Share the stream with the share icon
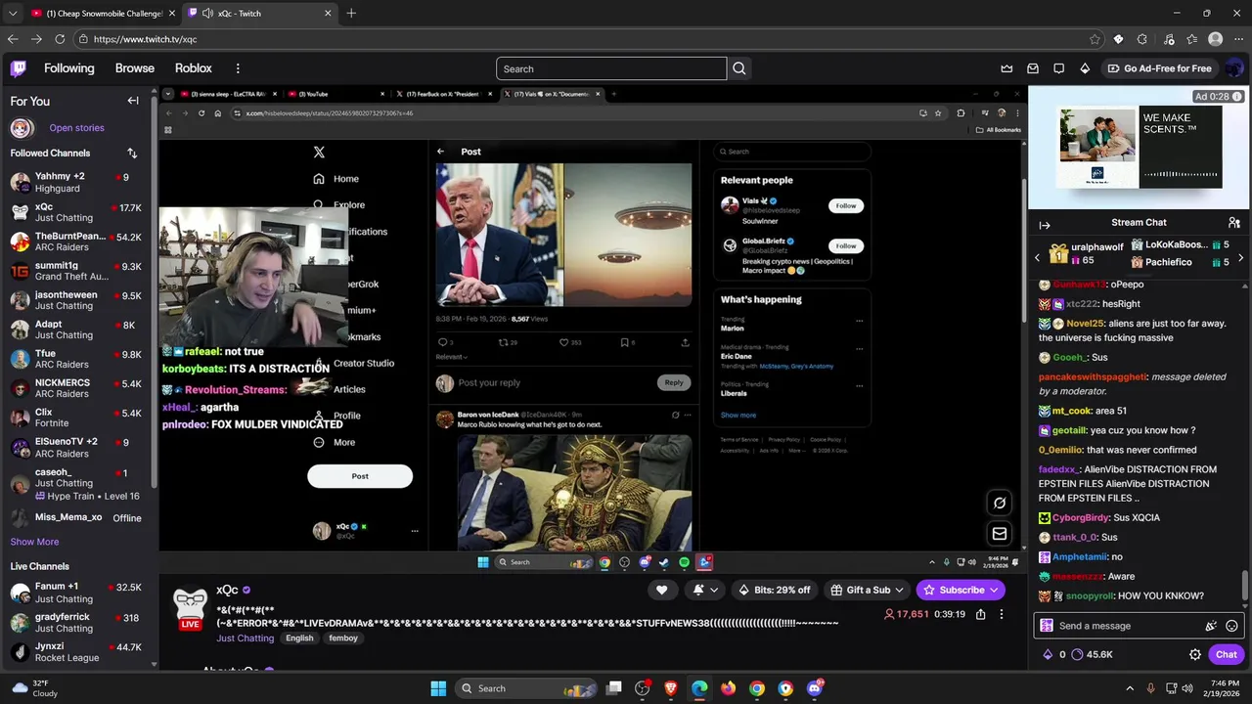1252x704 pixels. (980, 614)
